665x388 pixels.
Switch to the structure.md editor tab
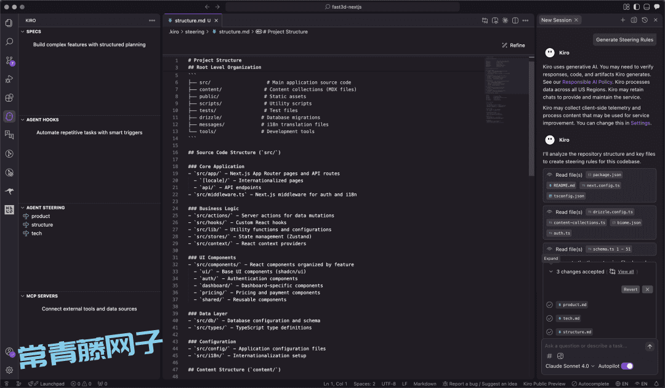[193, 20]
